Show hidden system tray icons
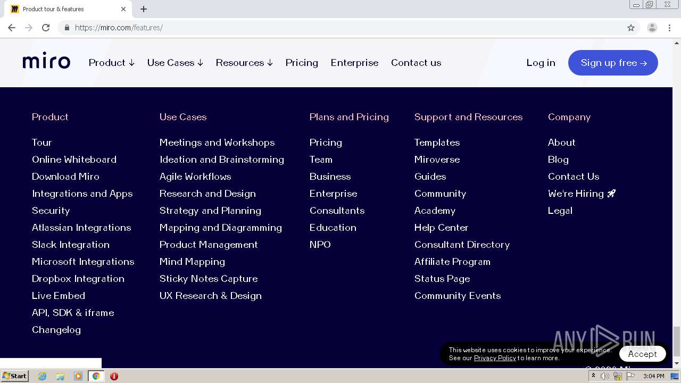 tap(593, 376)
